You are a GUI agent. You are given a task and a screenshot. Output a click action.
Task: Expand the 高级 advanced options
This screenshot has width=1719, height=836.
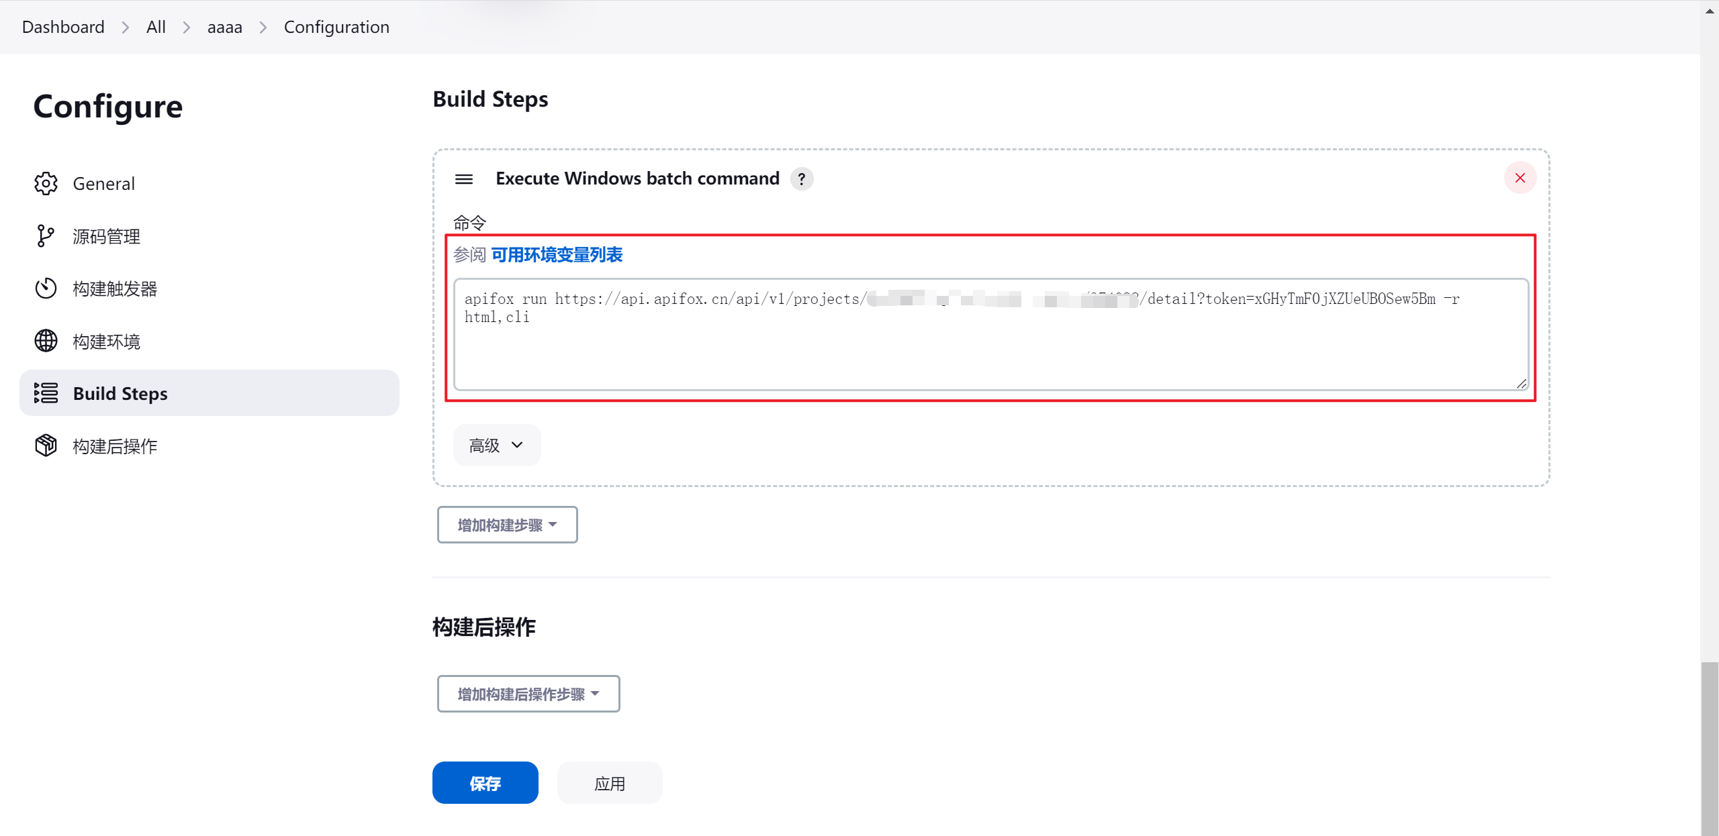(x=496, y=445)
